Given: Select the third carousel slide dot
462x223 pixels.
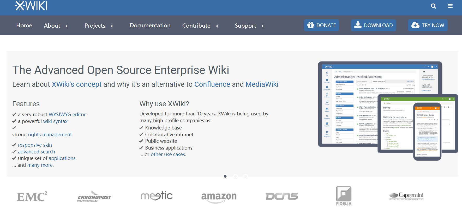Looking at the screenshot, I should (x=245, y=176).
